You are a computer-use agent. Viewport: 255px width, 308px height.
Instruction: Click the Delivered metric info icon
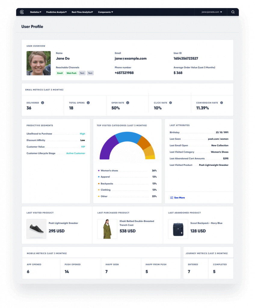(42, 102)
